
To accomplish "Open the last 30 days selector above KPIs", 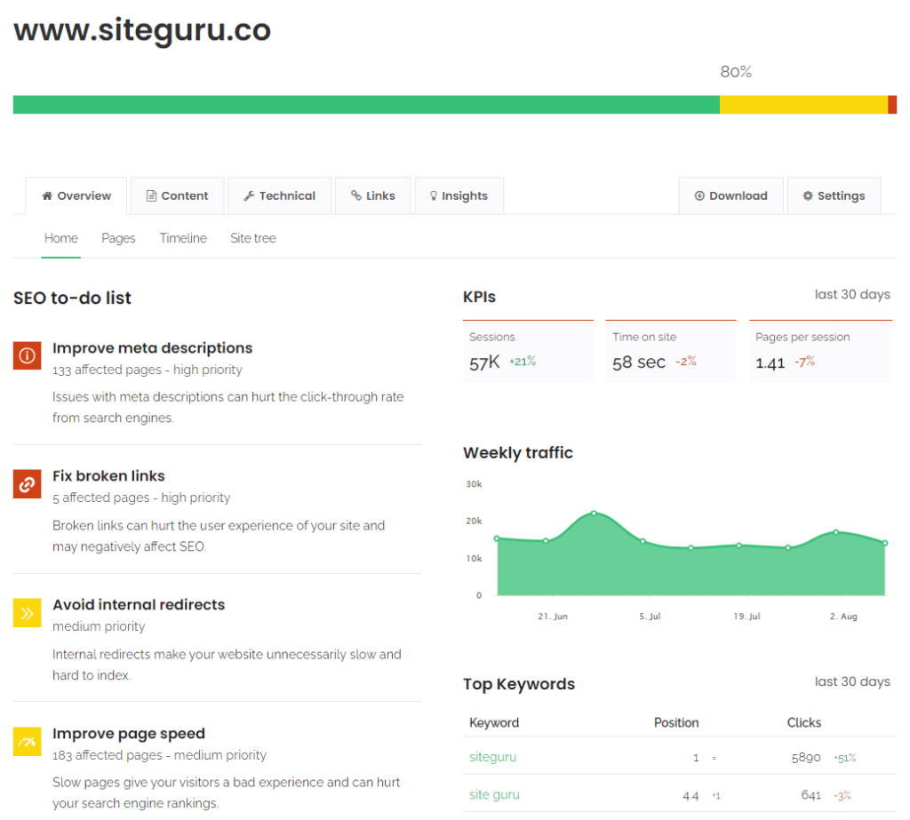I will pyautogui.click(x=852, y=293).
